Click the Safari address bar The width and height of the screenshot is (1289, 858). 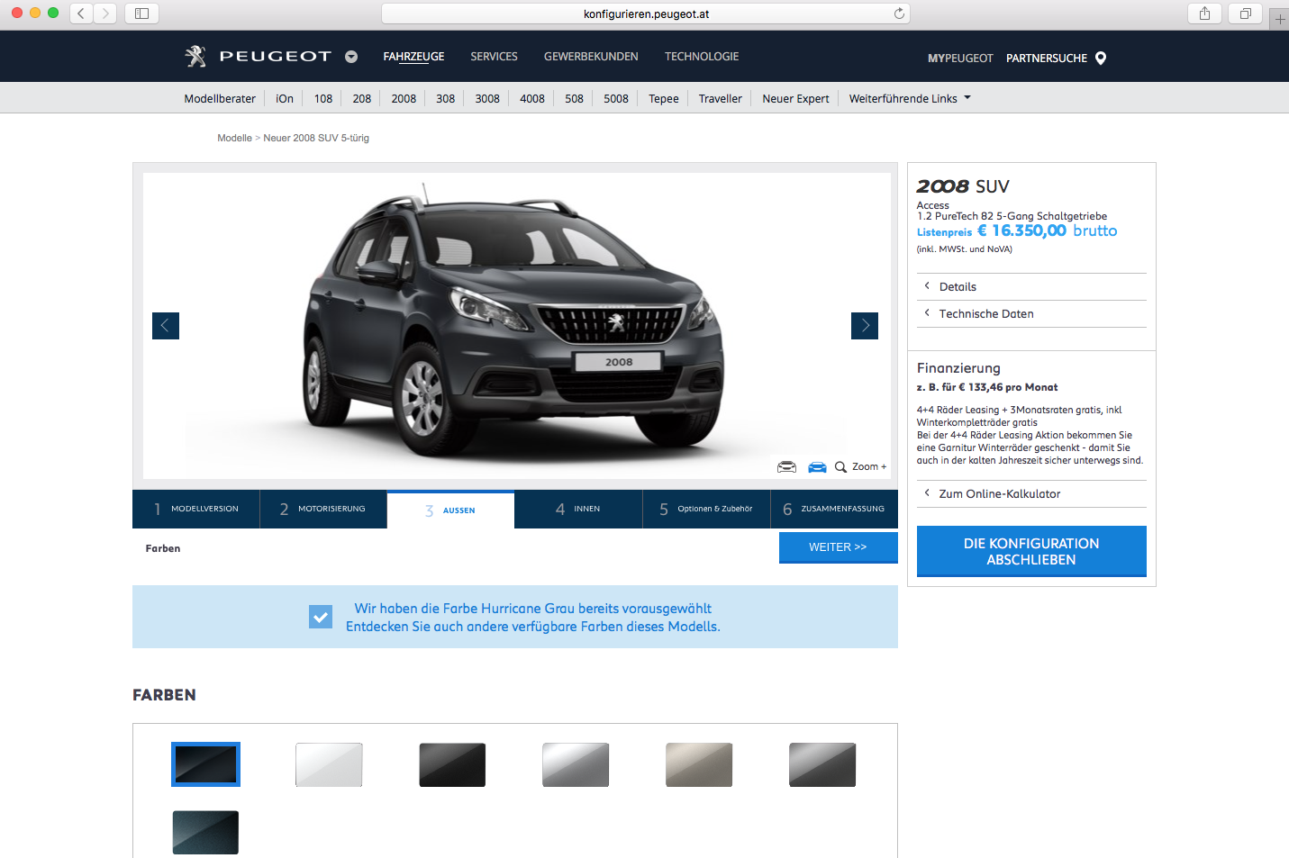point(646,14)
